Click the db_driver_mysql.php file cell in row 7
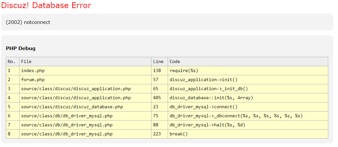Image resolution: width=338 pixels, height=147 pixels. [x=85, y=125]
